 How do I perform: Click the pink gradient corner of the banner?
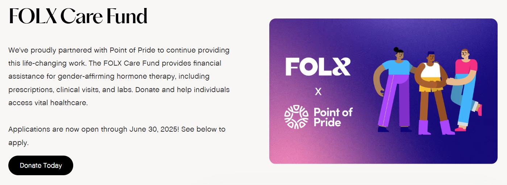[x=286, y=151]
